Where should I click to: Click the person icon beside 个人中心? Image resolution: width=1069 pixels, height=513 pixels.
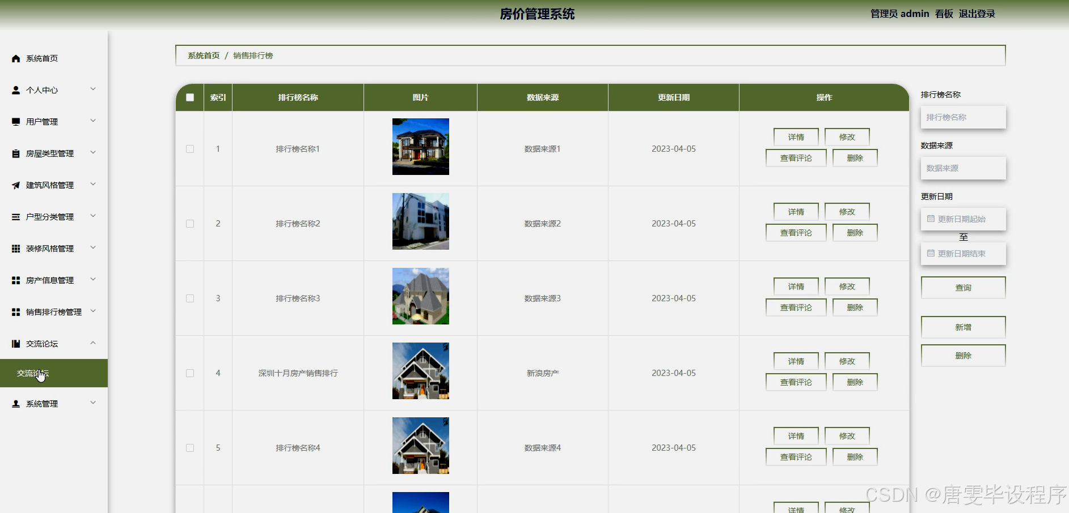pyautogui.click(x=16, y=90)
